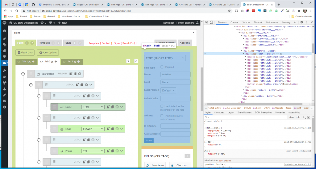Open the TEXT (SHORT TEXT) field type dropdown

165,58
